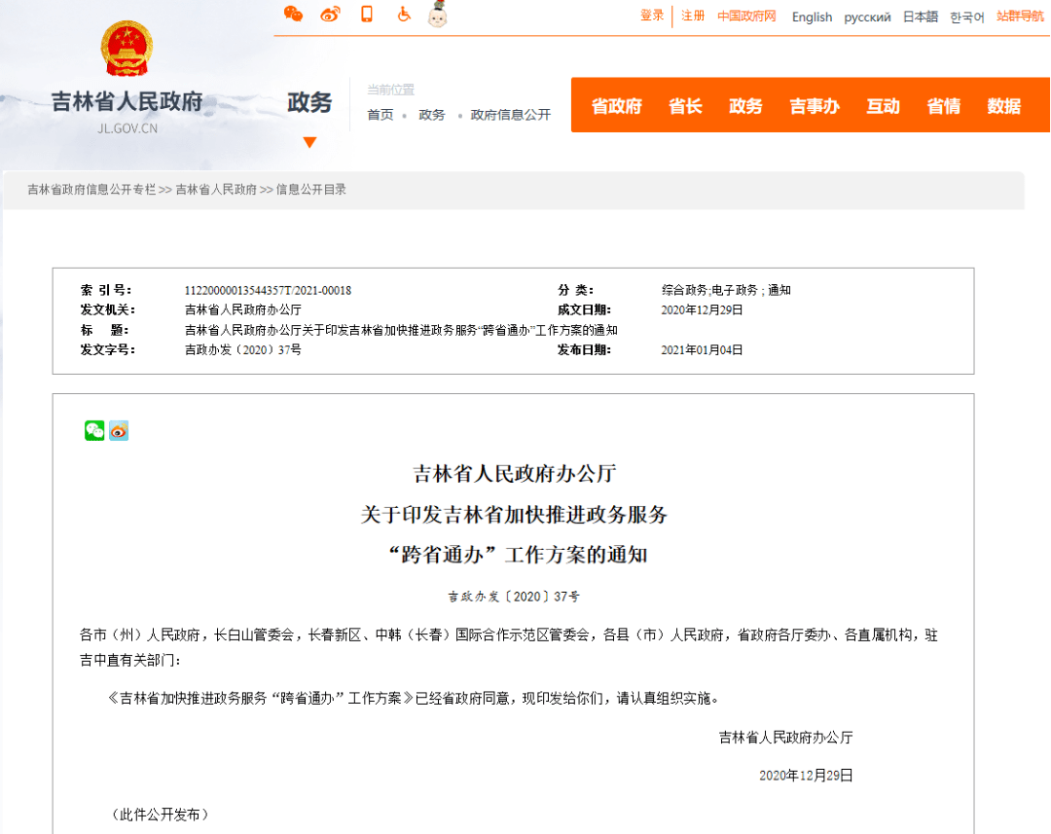Click the national emblem logo
The width and height of the screenshot is (1051, 834).
(x=127, y=49)
